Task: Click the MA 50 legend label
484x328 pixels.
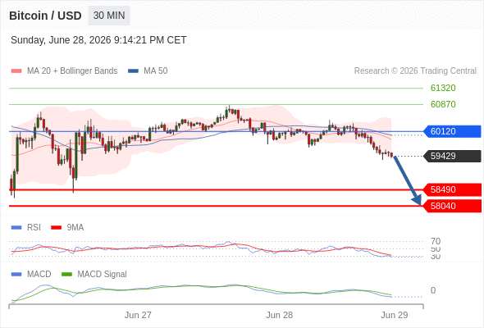Action: coord(156,71)
